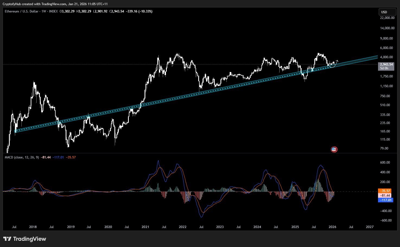
Task: Click the 2018 label on the time axis
Action: point(33,227)
